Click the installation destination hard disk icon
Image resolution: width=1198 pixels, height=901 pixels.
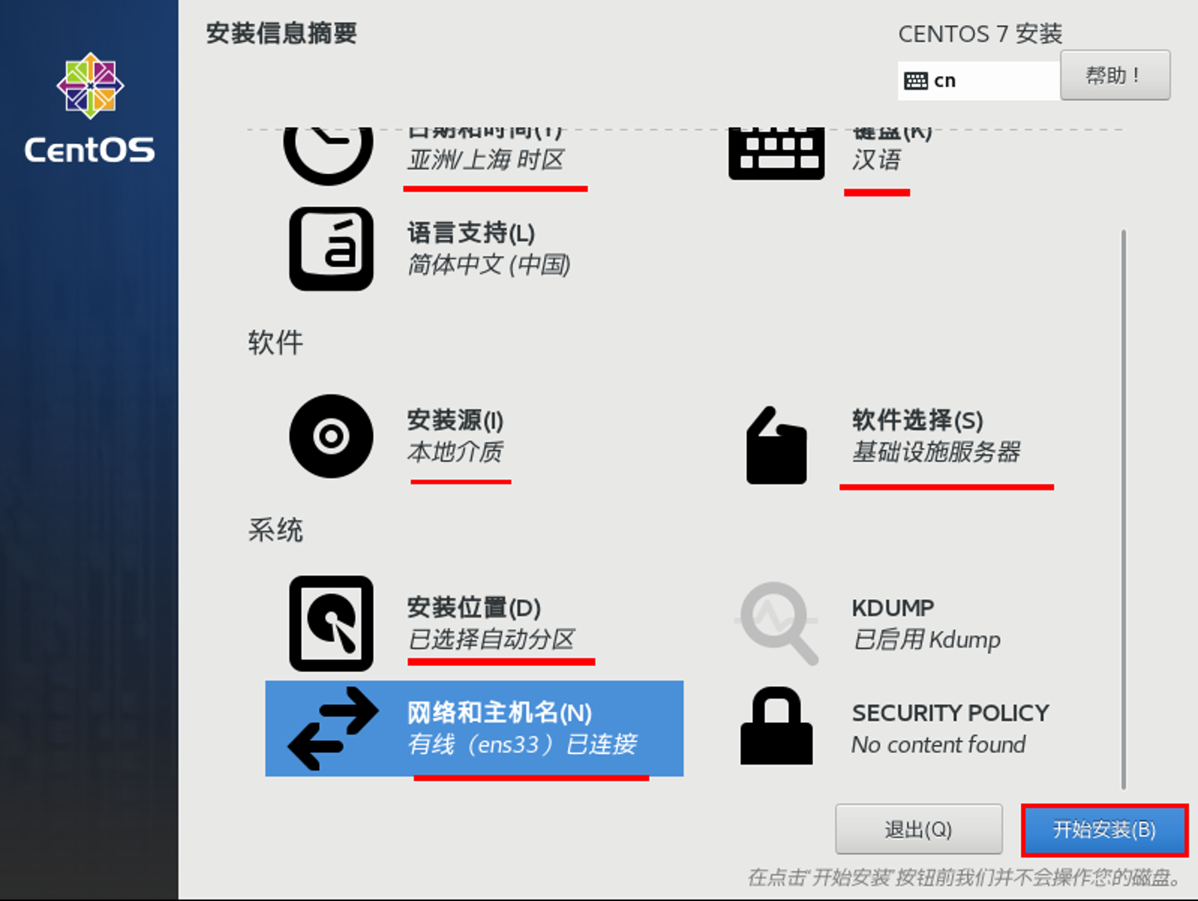pos(331,624)
